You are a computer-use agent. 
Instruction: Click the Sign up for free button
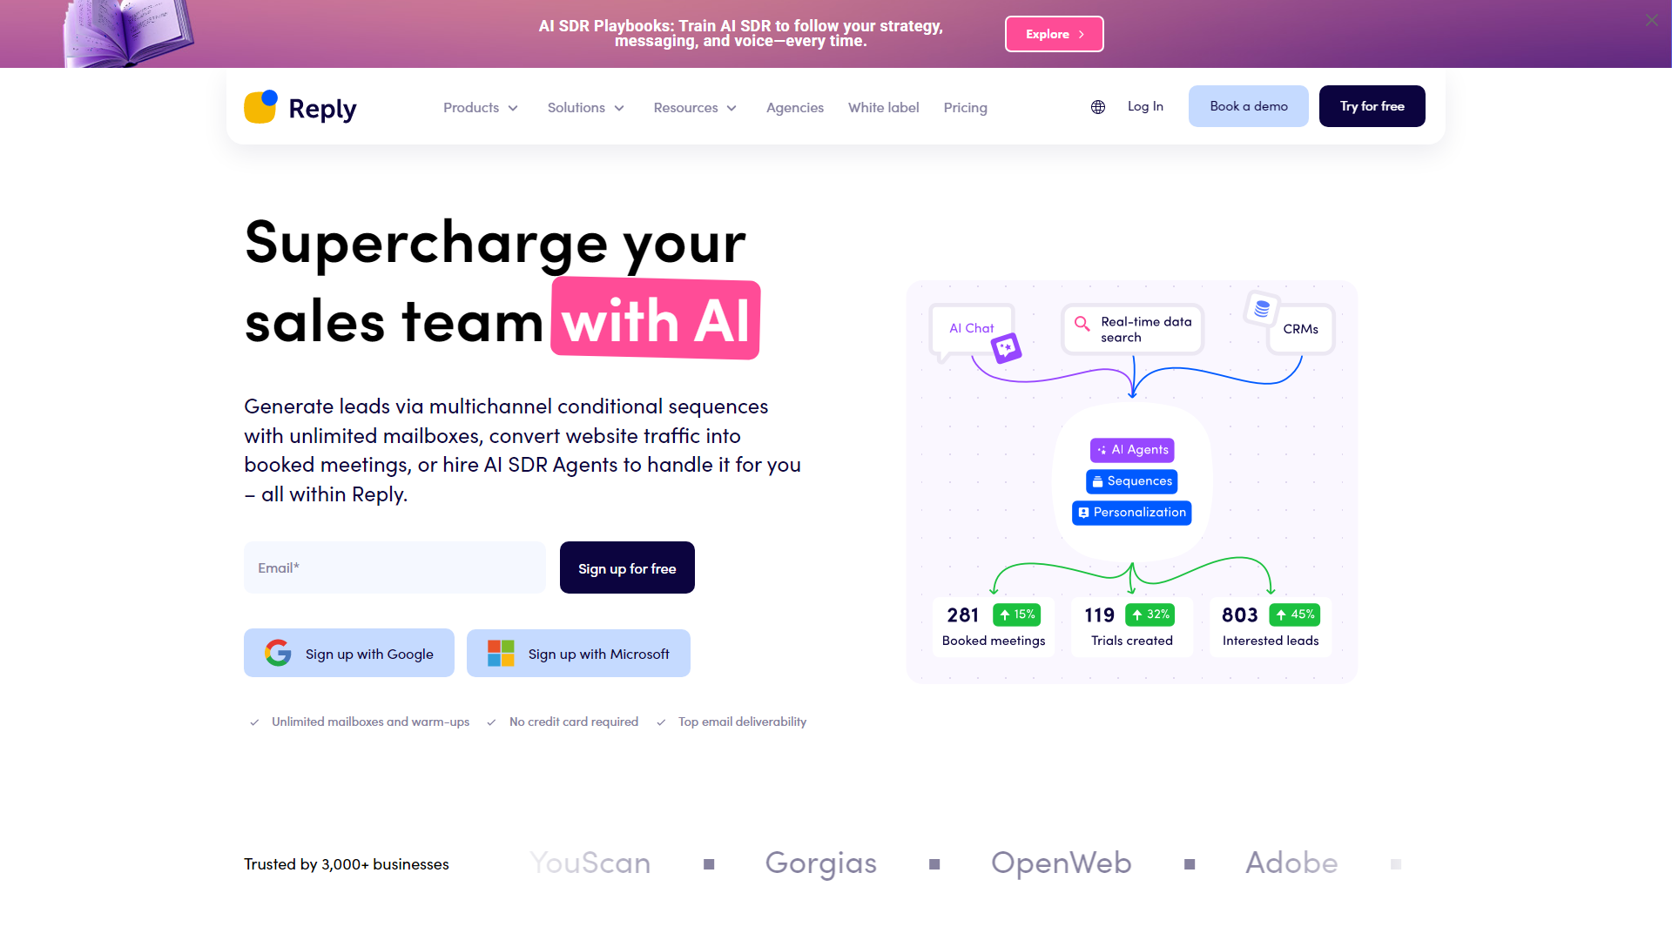pyautogui.click(x=626, y=568)
